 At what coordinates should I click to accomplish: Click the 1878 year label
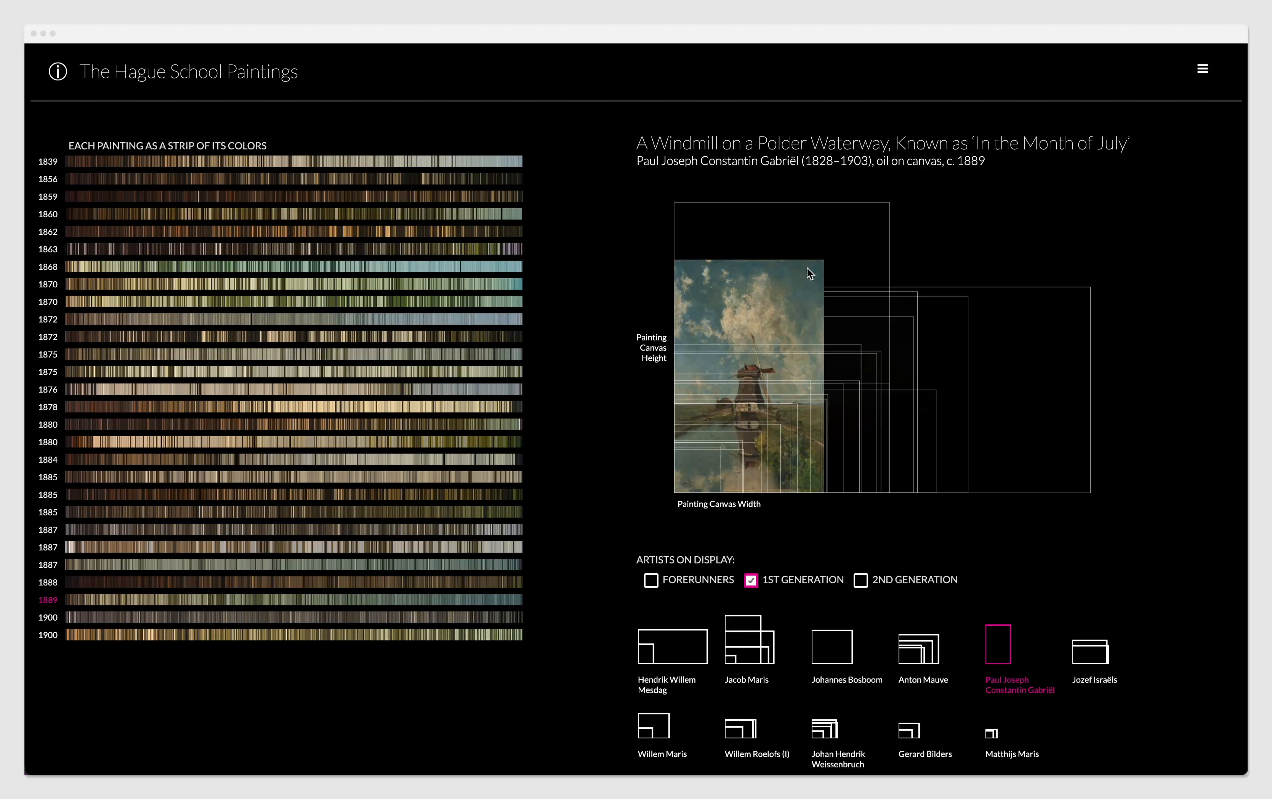(x=48, y=407)
